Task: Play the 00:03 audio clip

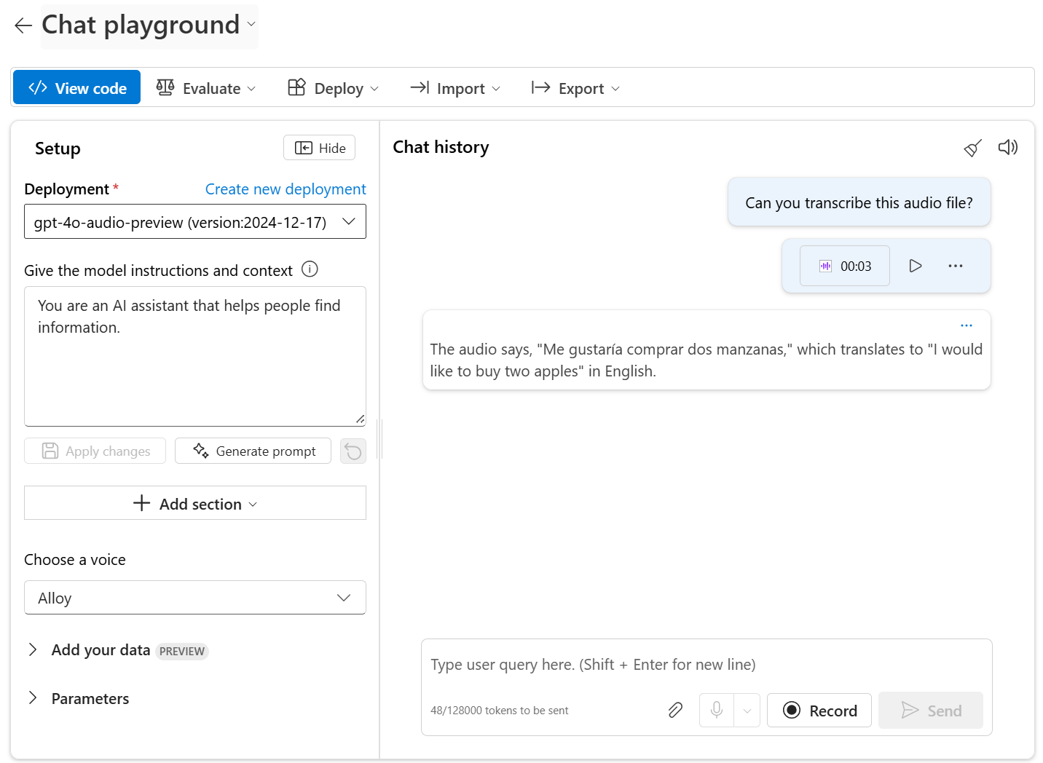Action: 916,266
